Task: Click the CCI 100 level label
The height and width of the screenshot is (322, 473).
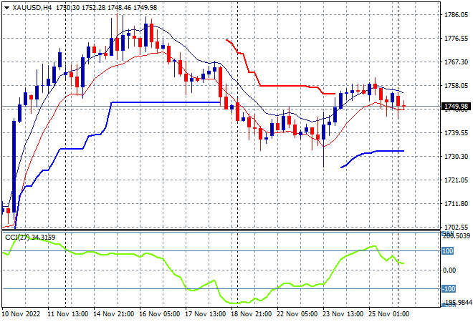Action: coord(448,251)
